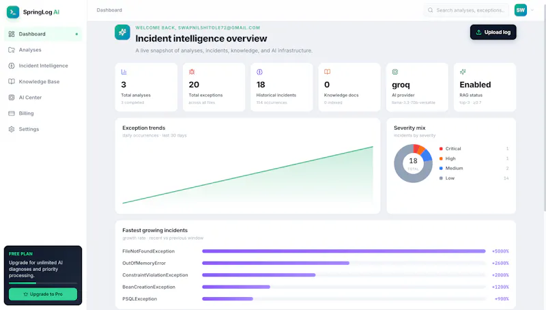Click the OutOfMemoryError growth bar
The height and width of the screenshot is (310, 546).
tap(276, 263)
